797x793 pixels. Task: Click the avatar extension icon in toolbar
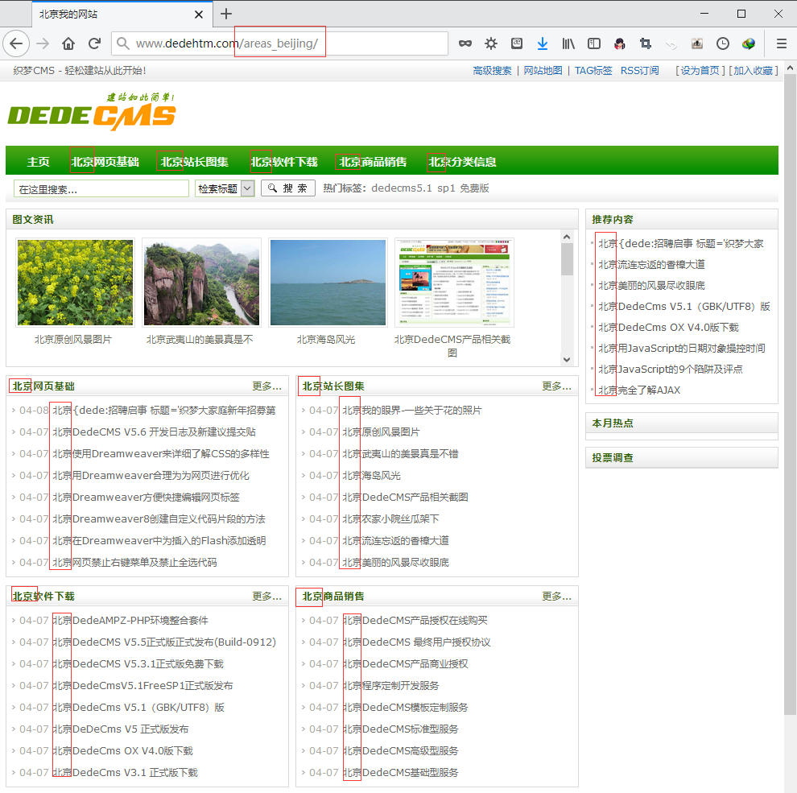pos(620,43)
